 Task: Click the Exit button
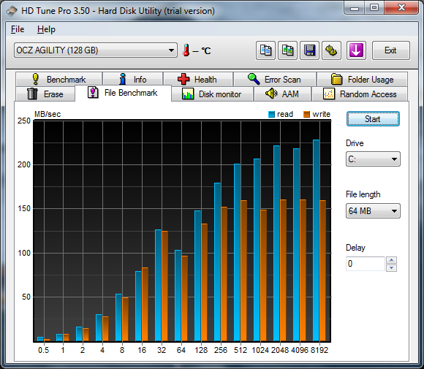[x=391, y=50]
